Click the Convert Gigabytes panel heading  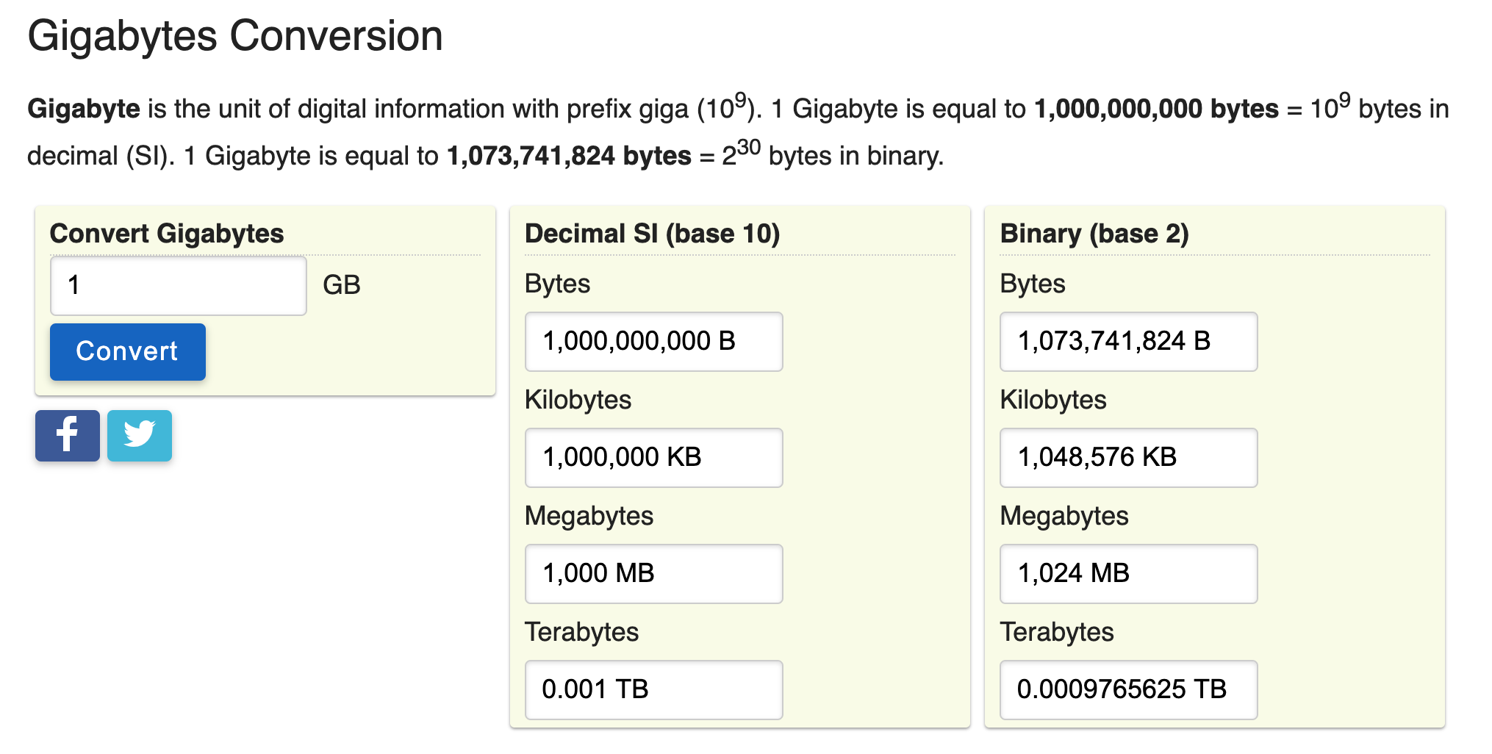coord(167,234)
